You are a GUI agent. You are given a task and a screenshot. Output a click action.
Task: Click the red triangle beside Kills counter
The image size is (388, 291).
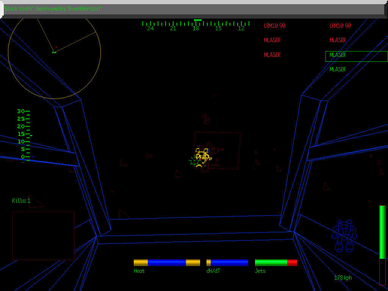tap(35, 202)
